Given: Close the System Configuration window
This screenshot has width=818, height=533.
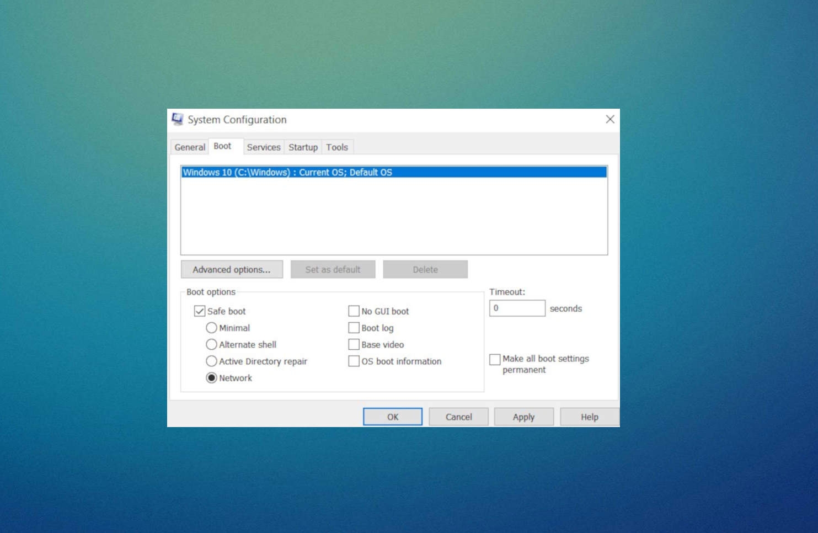Looking at the screenshot, I should click(x=610, y=119).
